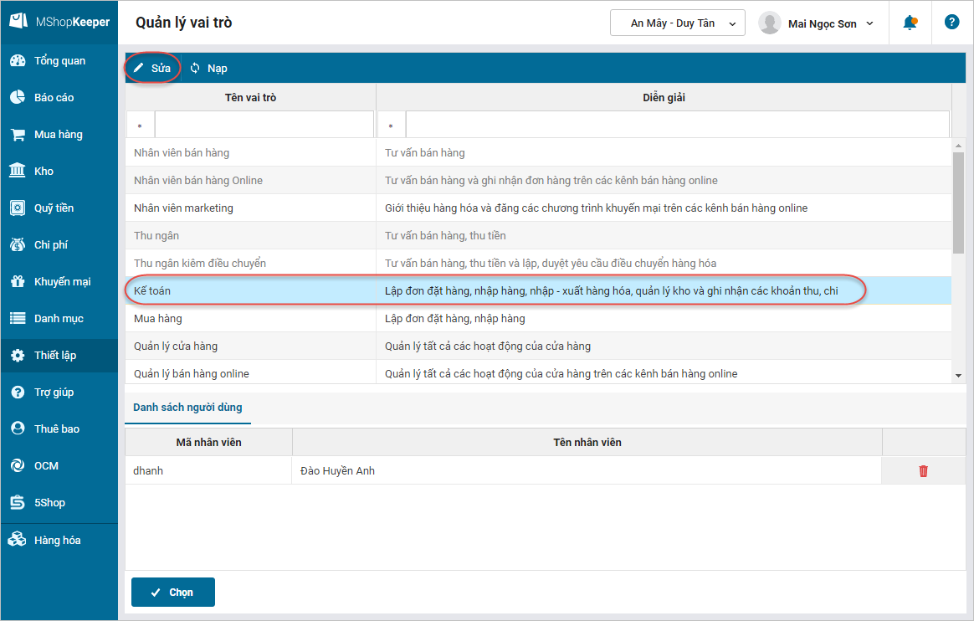974x621 pixels.
Task: Select the Thu ngân role row
Action: (x=538, y=235)
